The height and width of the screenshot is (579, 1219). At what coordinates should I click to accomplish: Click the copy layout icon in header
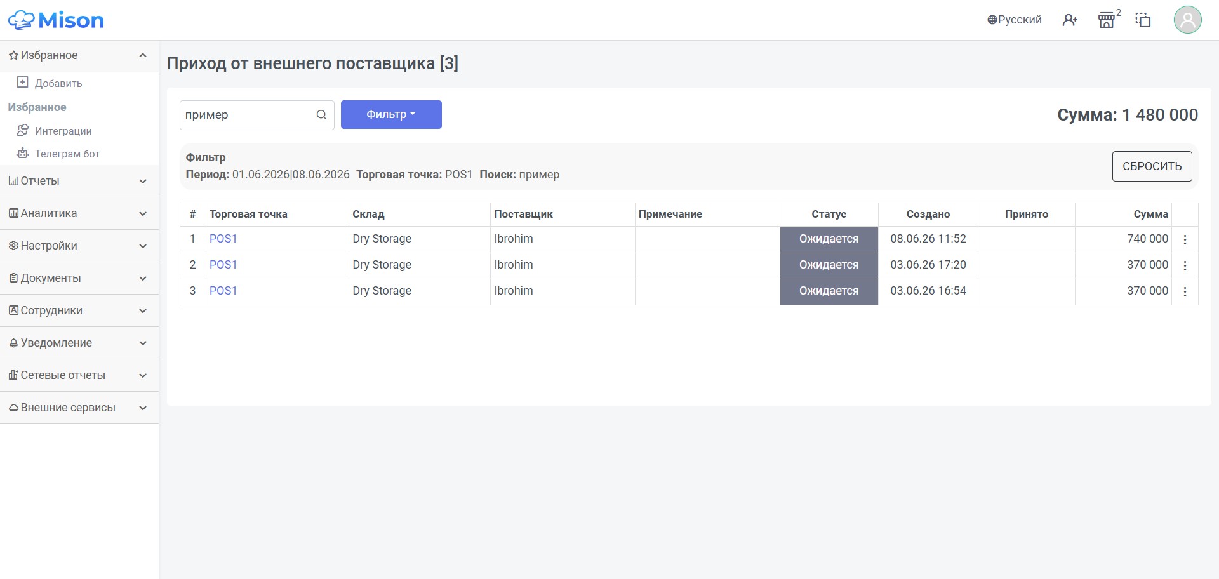pyautogui.click(x=1143, y=20)
